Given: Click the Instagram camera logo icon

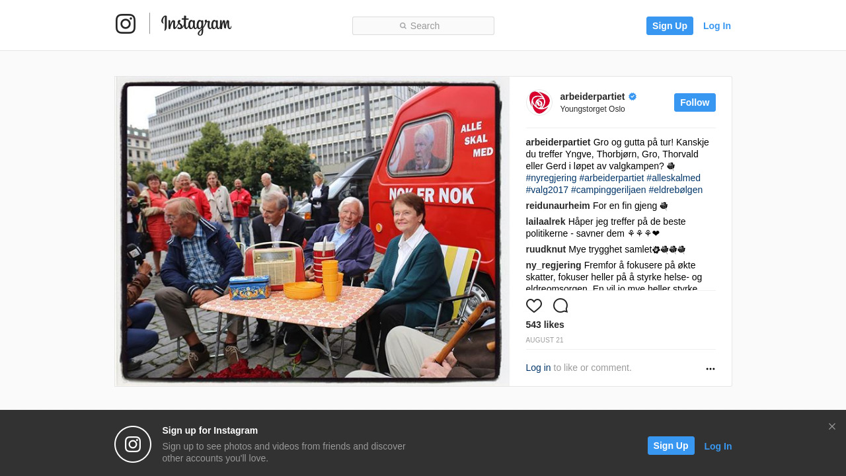Looking at the screenshot, I should [x=126, y=24].
